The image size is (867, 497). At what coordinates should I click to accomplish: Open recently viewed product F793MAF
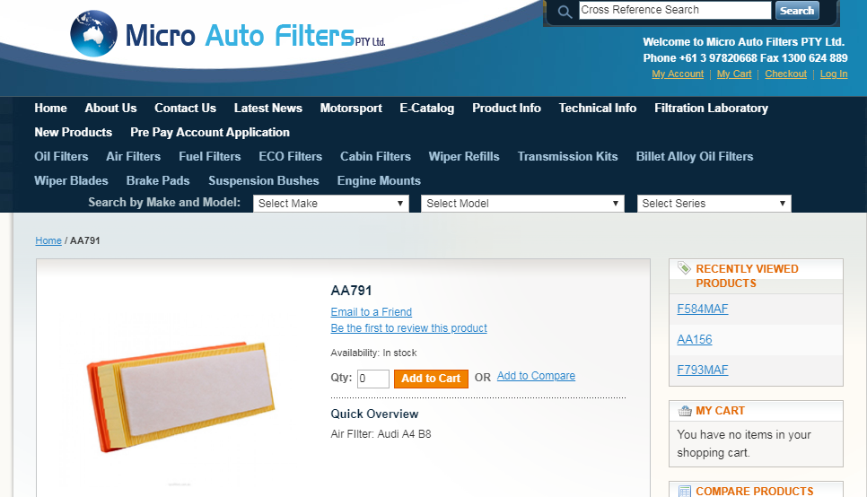click(x=702, y=370)
